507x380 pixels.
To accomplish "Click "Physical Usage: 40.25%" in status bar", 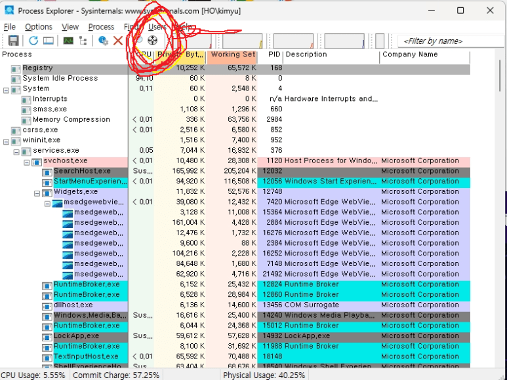I will point(264,375).
